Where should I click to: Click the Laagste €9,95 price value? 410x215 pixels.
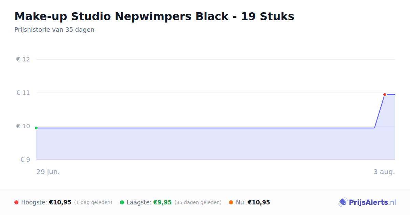click(162, 202)
